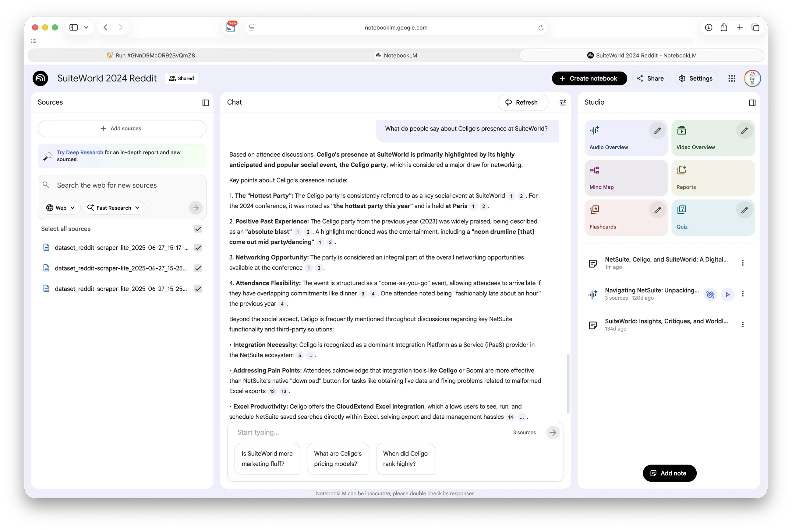Open the Fast Research mode dropdown
792x530 pixels.
tap(114, 208)
